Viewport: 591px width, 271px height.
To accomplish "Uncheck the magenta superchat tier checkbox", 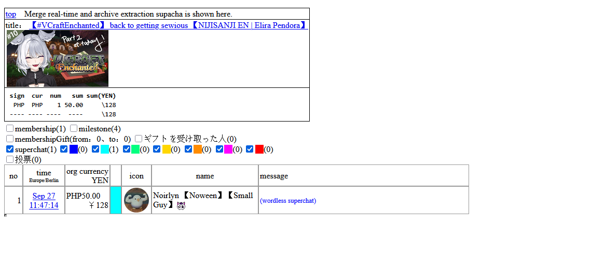I will pyautogui.click(x=219, y=149).
